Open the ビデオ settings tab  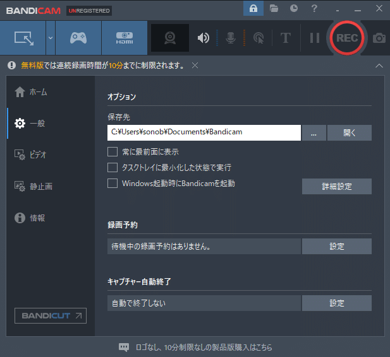pos(51,155)
